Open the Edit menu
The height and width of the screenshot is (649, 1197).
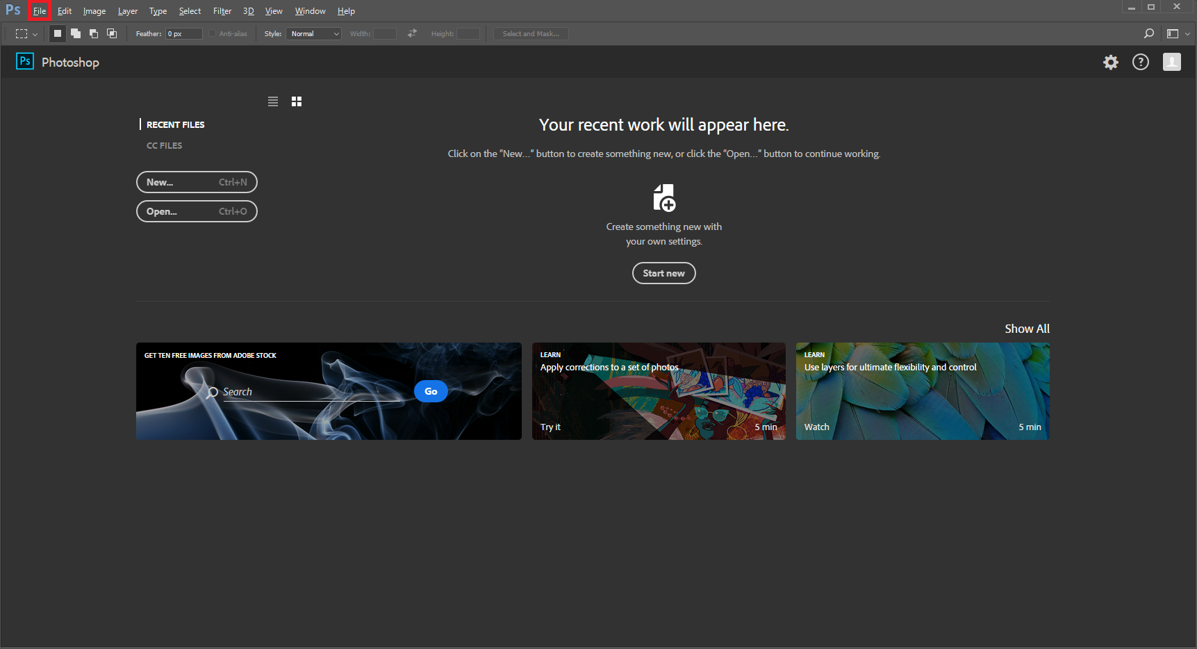coord(65,11)
